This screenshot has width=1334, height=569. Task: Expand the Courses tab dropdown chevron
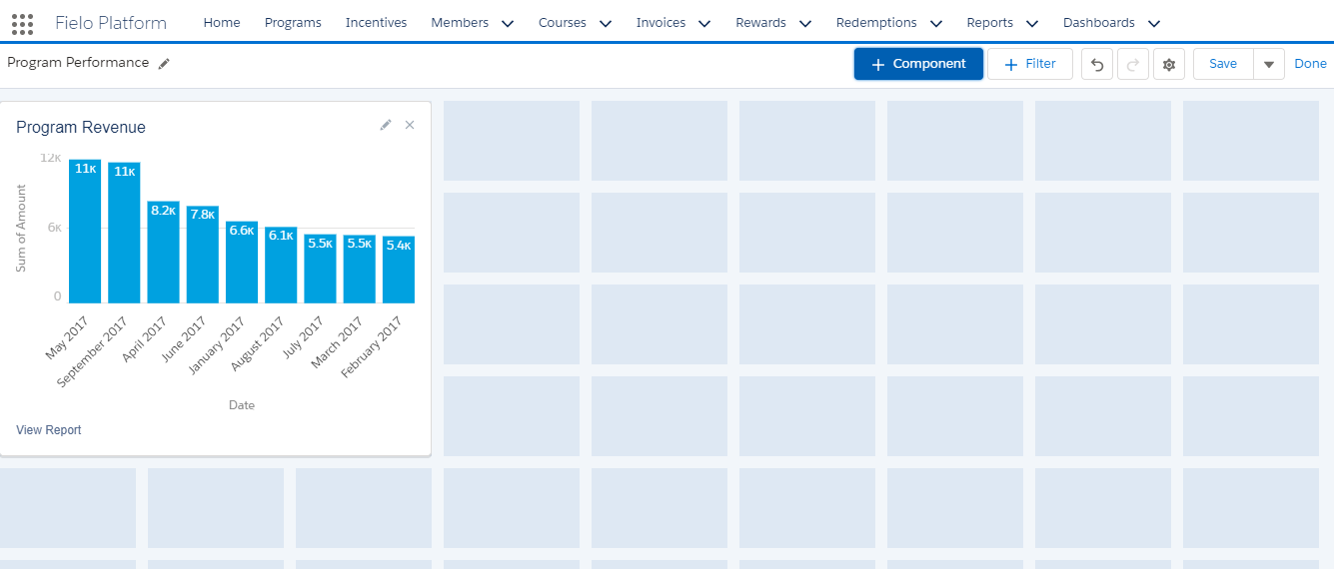point(606,23)
